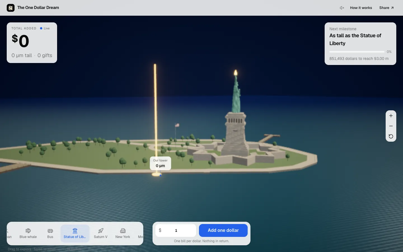Click the Live status indicator

click(45, 28)
